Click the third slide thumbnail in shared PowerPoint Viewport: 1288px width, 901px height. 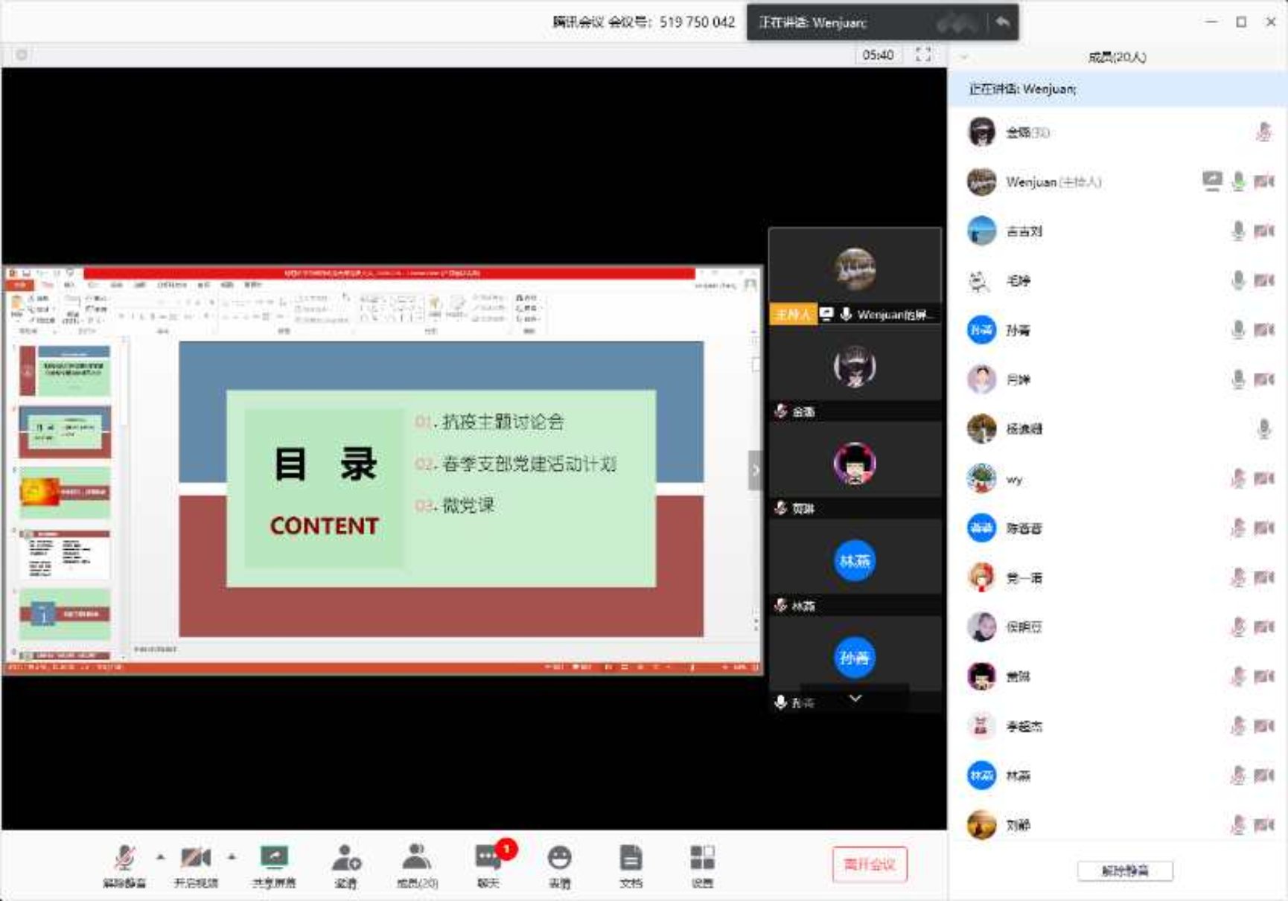coord(66,493)
